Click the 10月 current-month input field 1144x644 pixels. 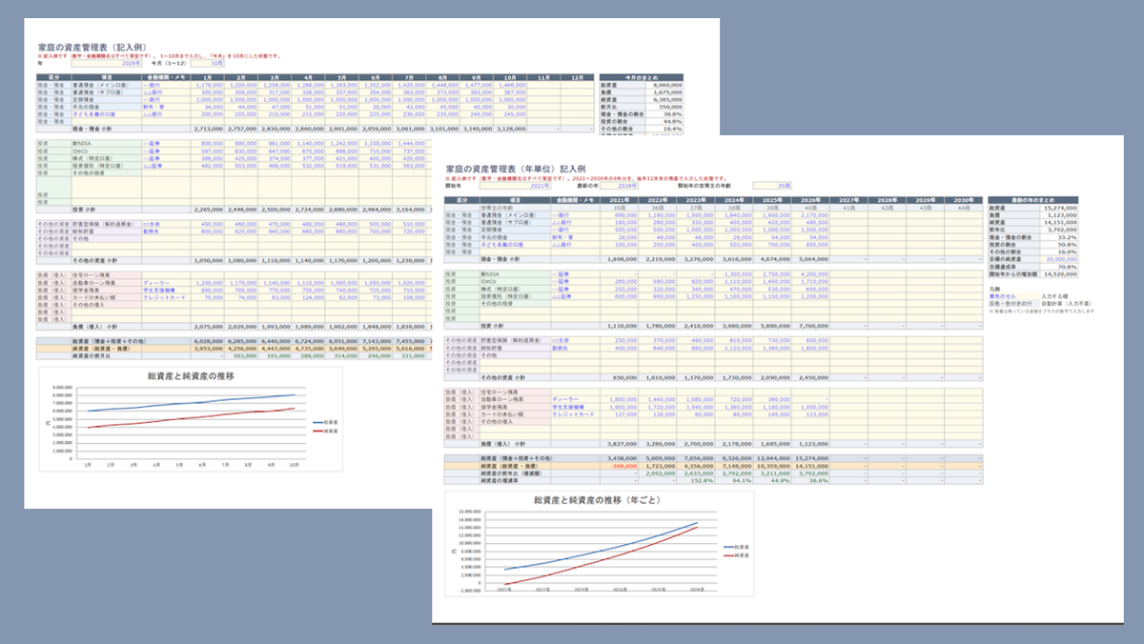(207, 63)
